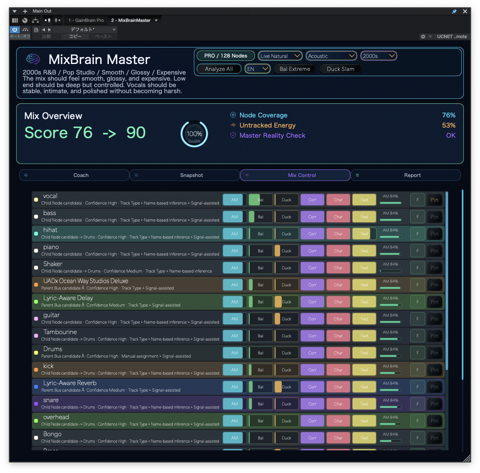This screenshot has width=480, height=473.
Task: Pin the hihat track
Action: 434,234
